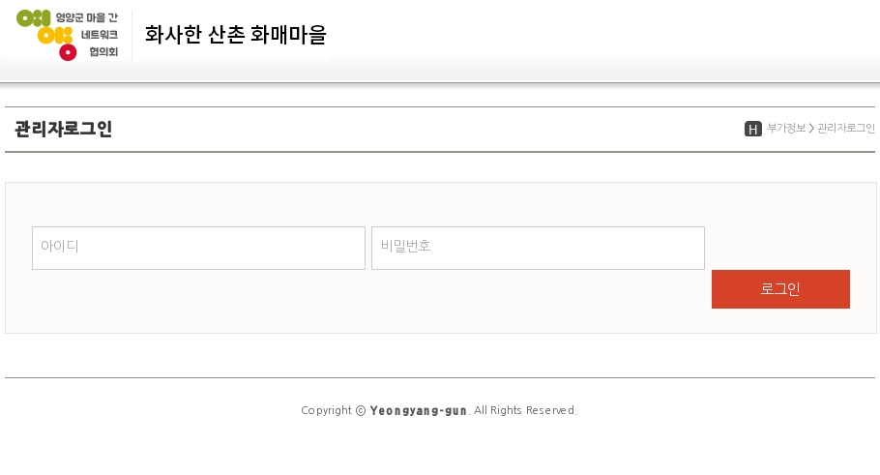This screenshot has height=475, width=880.
Task: Select the 관리자로그인 page heading
Action: [x=64, y=129]
